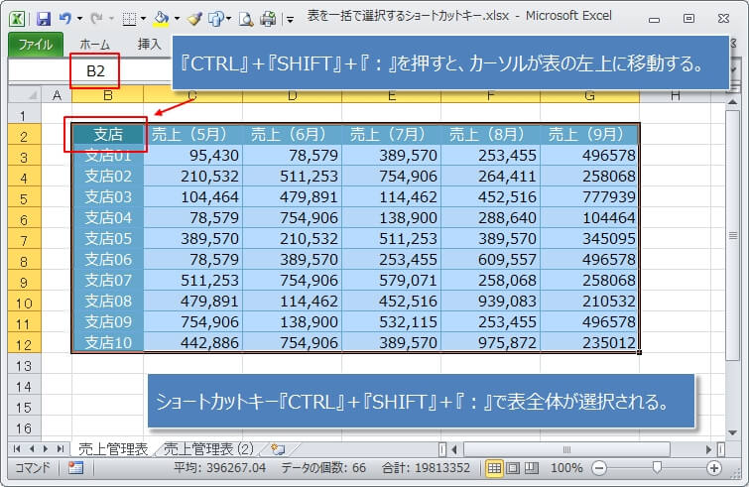Expand the Undo history dropdown arrow
Image resolution: width=749 pixels, height=487 pixels.
coord(79,19)
